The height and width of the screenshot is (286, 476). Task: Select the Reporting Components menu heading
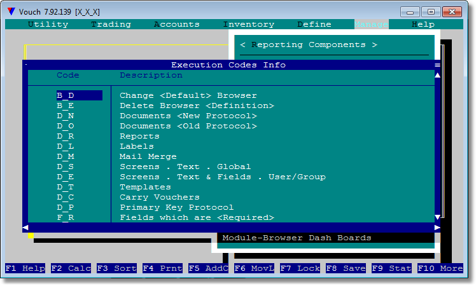click(309, 45)
